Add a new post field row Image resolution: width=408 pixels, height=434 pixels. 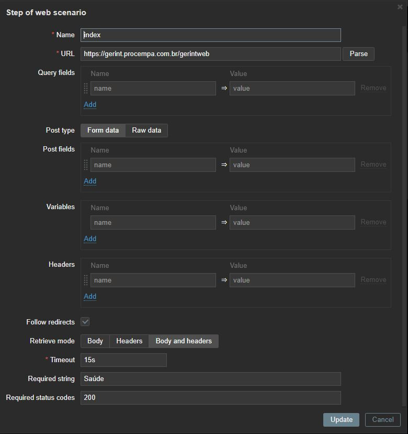point(90,181)
